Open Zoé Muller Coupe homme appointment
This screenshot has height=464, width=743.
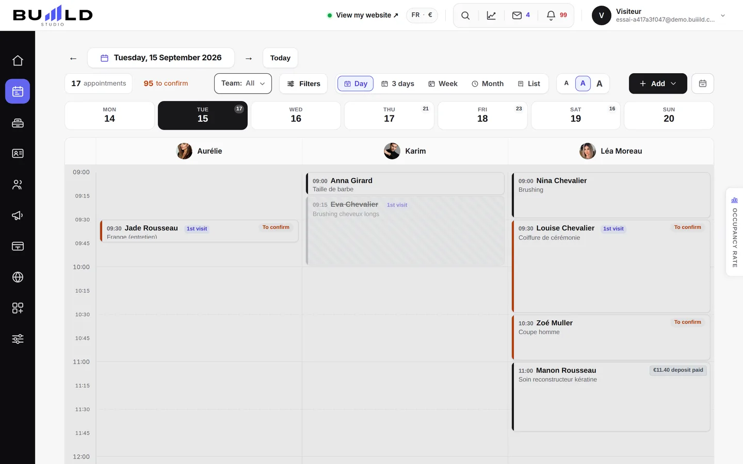click(611, 337)
